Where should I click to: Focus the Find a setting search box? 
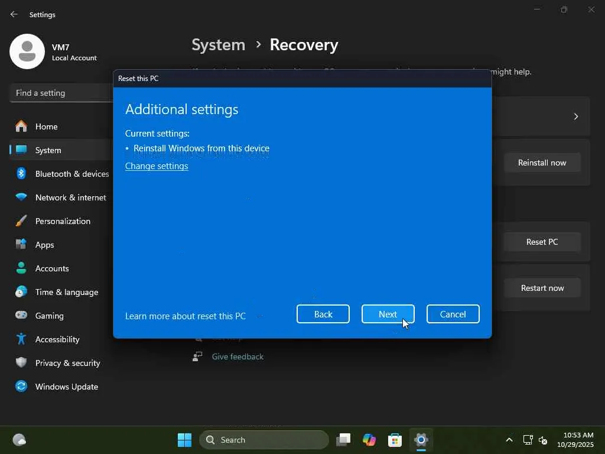(61, 93)
